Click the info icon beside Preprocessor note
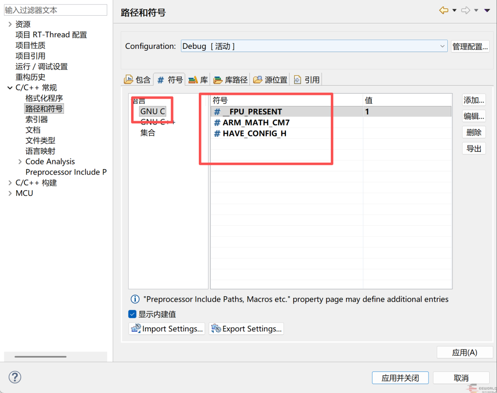 pyautogui.click(x=135, y=299)
